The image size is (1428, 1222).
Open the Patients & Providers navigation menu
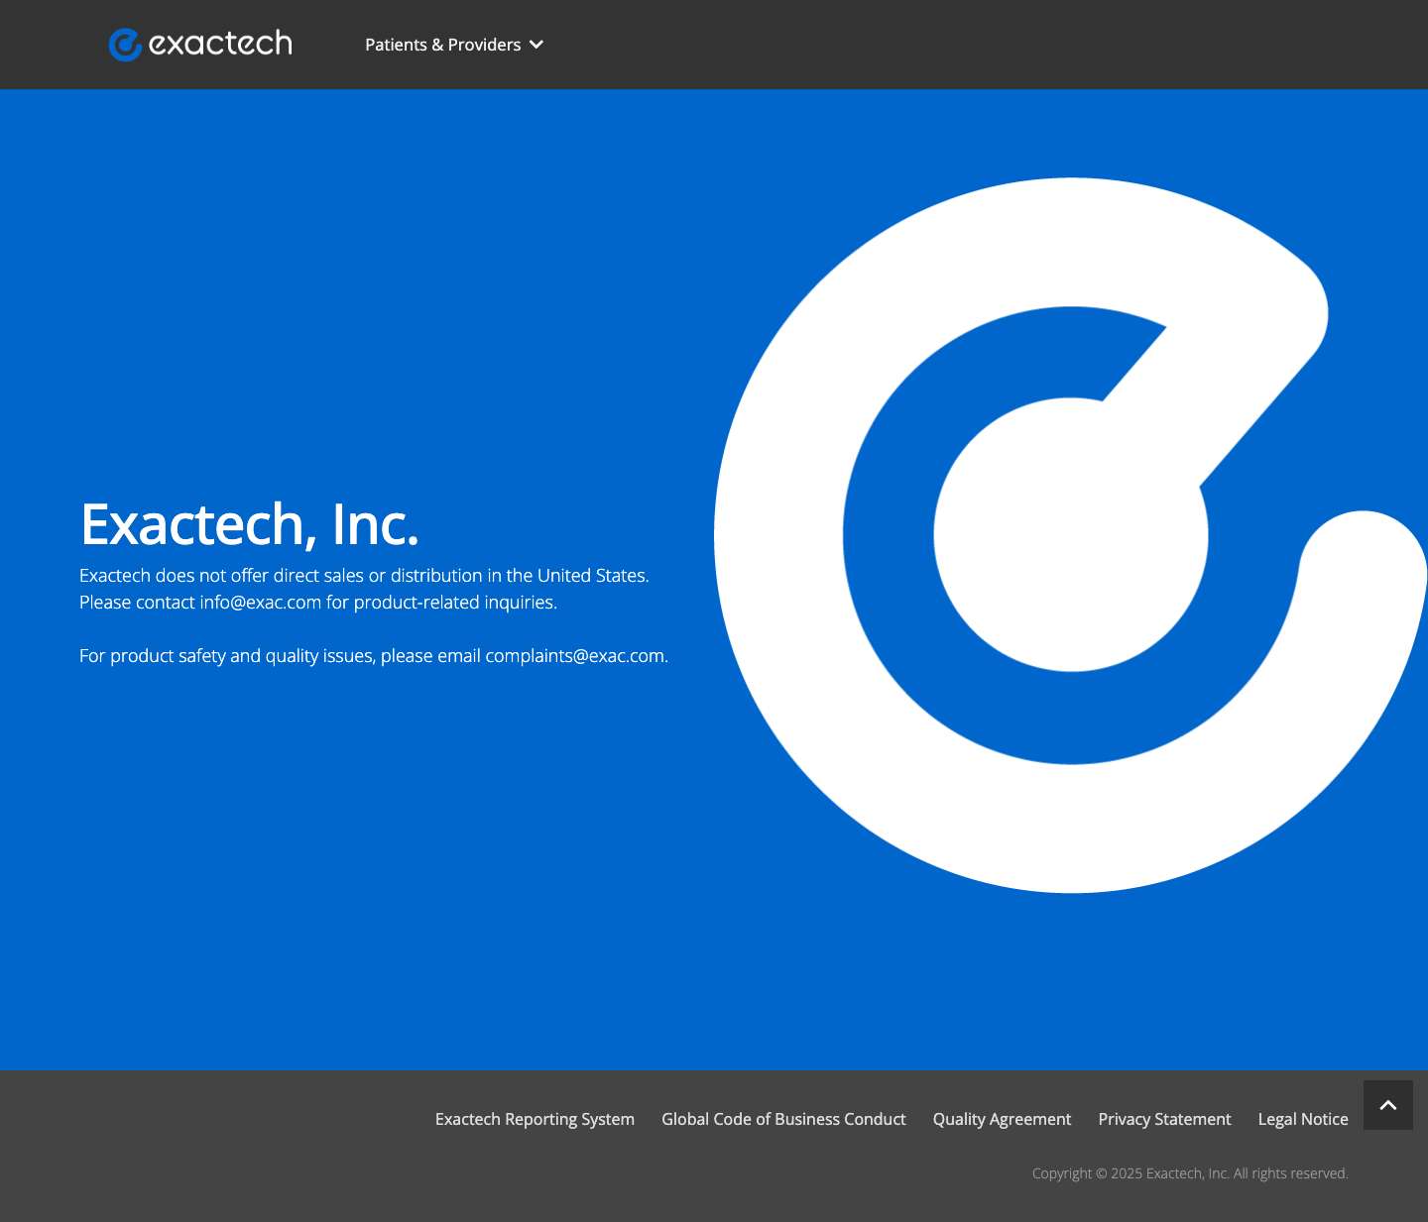[x=443, y=45]
